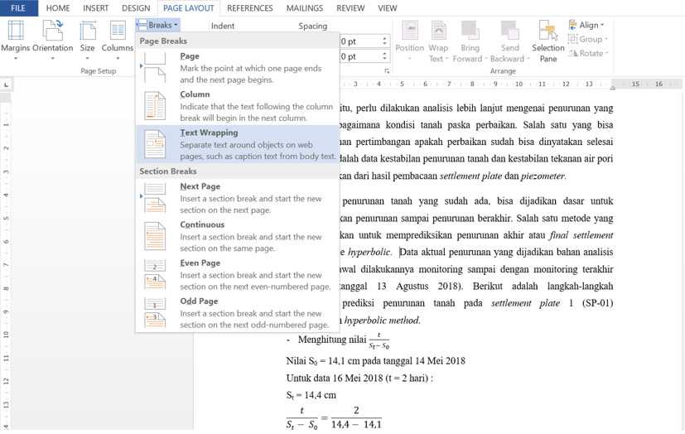Screen dimensions: 685x434
Task: Click the Even Page section icon
Action: click(x=155, y=275)
